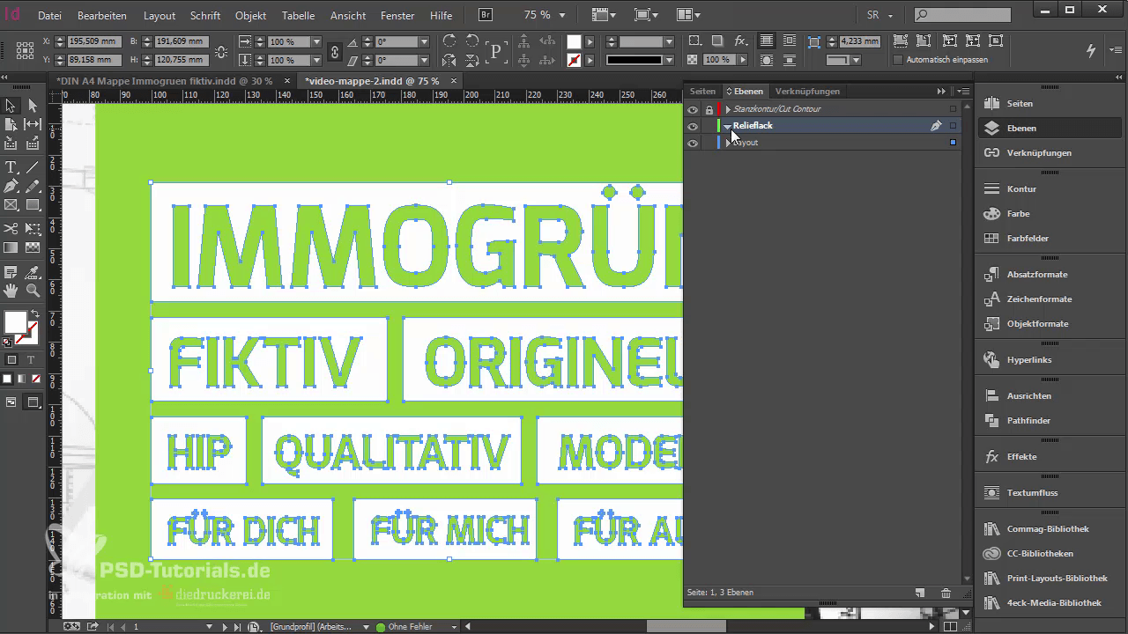
Task: Select the black arrow Selection tool
Action: coord(11,106)
